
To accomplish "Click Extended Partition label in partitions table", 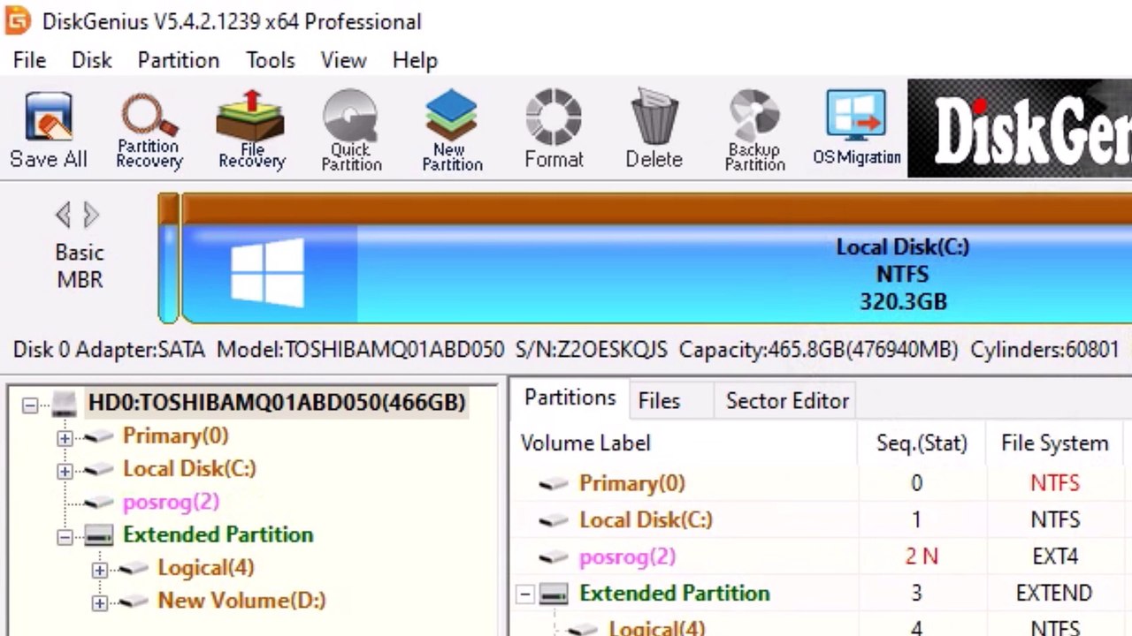I will (674, 593).
